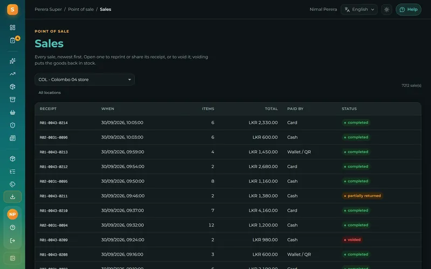Click total LKR 4,160.00

point(263,210)
